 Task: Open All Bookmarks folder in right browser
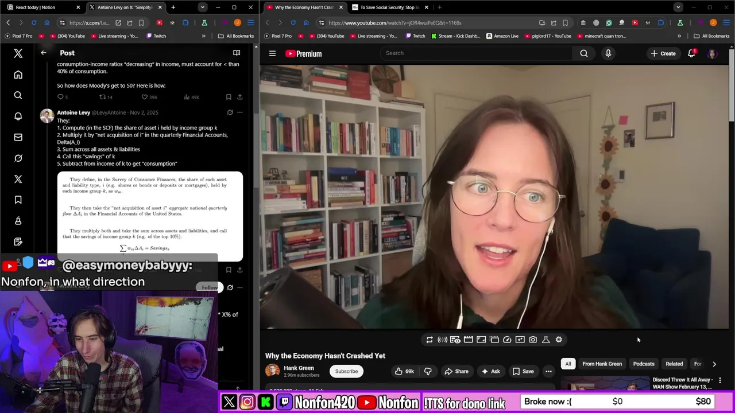[711, 36]
